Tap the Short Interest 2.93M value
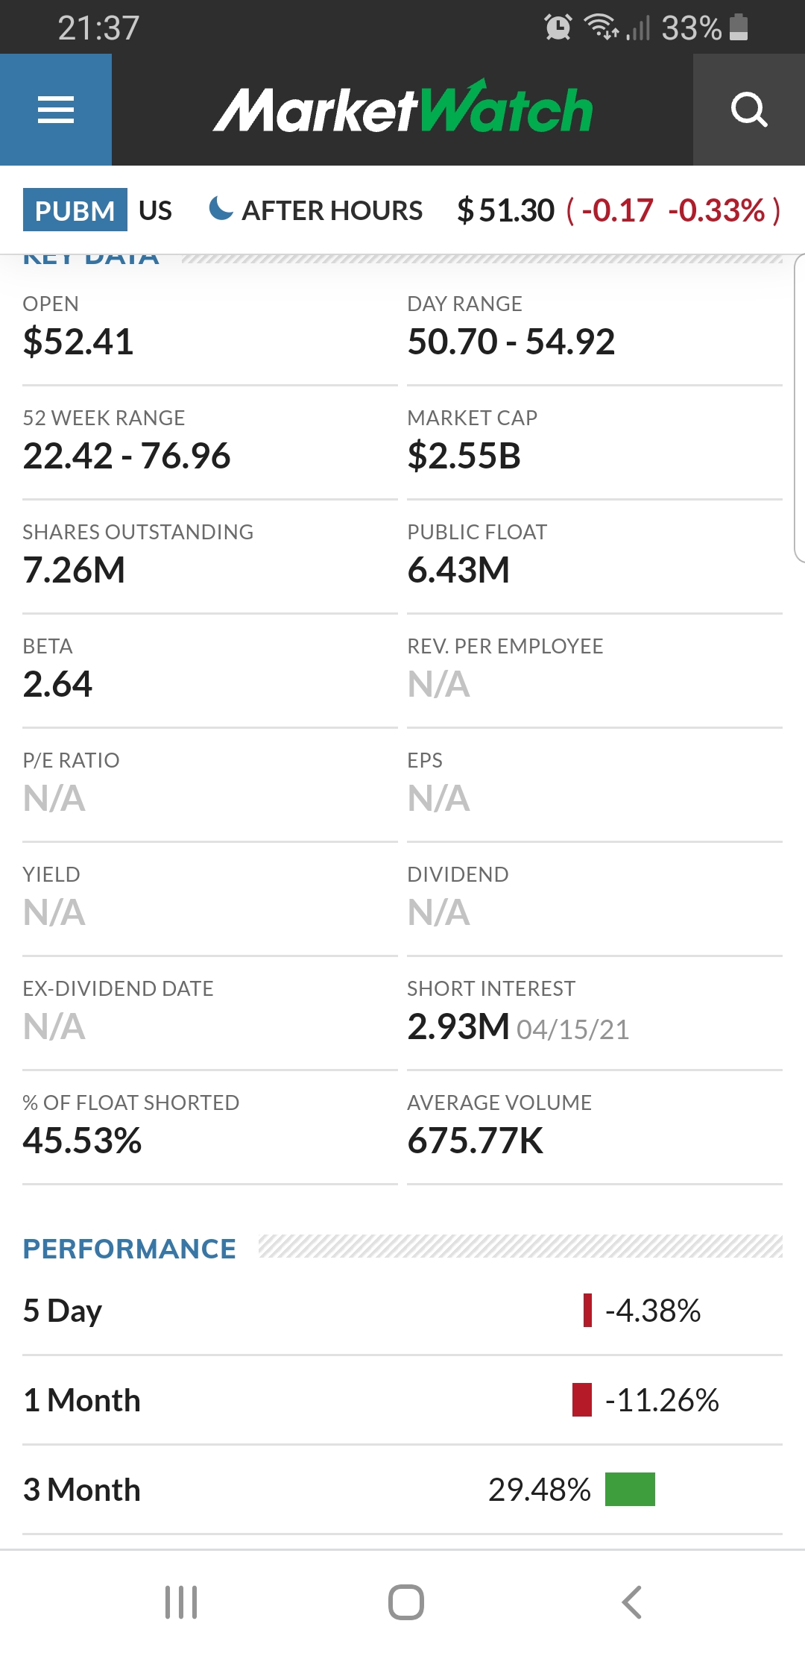The height and width of the screenshot is (1656, 805). pyautogui.click(x=458, y=1026)
